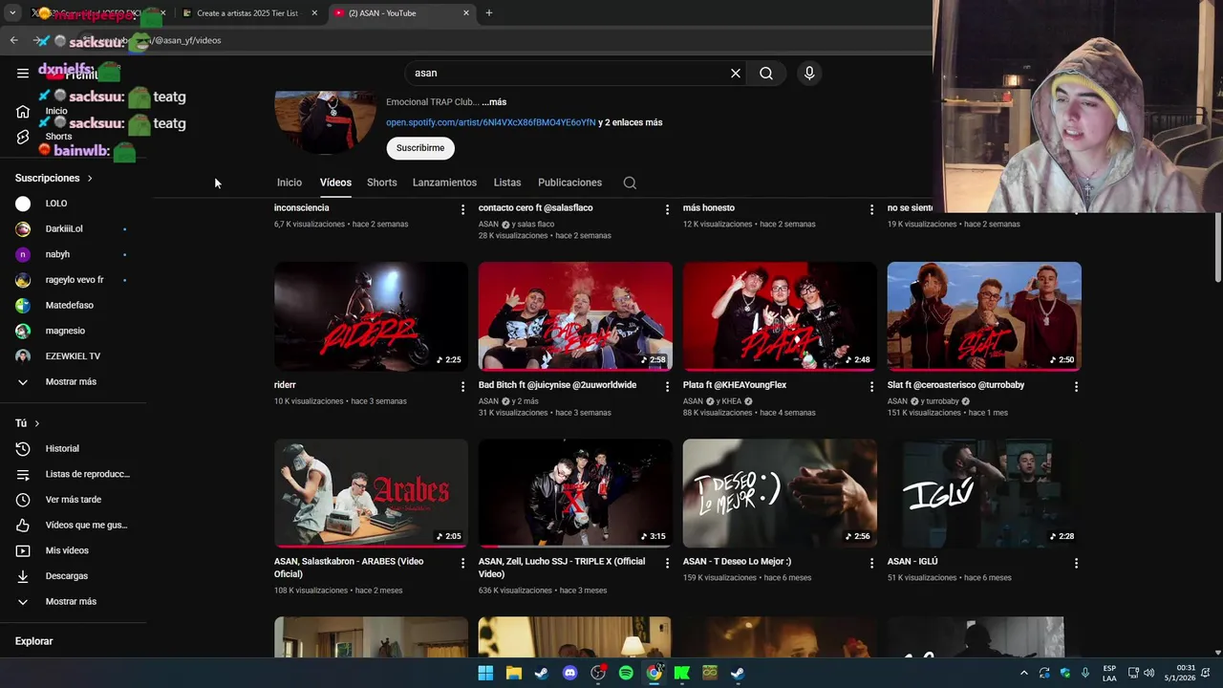This screenshot has width=1223, height=688.
Task: Click the asan search input field
Action: click(568, 73)
